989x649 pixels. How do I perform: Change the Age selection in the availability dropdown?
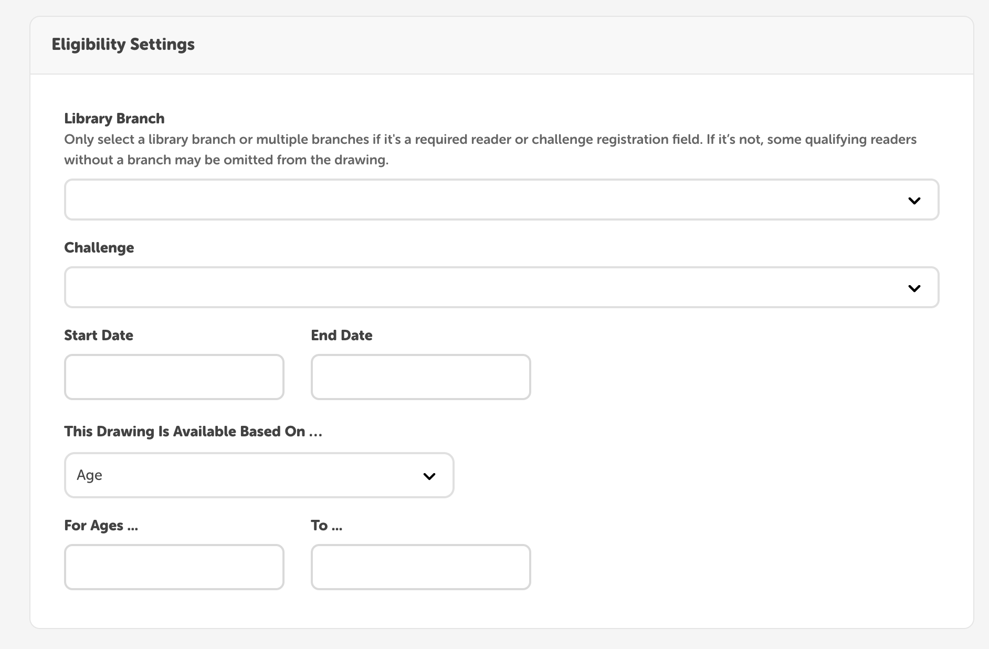click(x=259, y=475)
